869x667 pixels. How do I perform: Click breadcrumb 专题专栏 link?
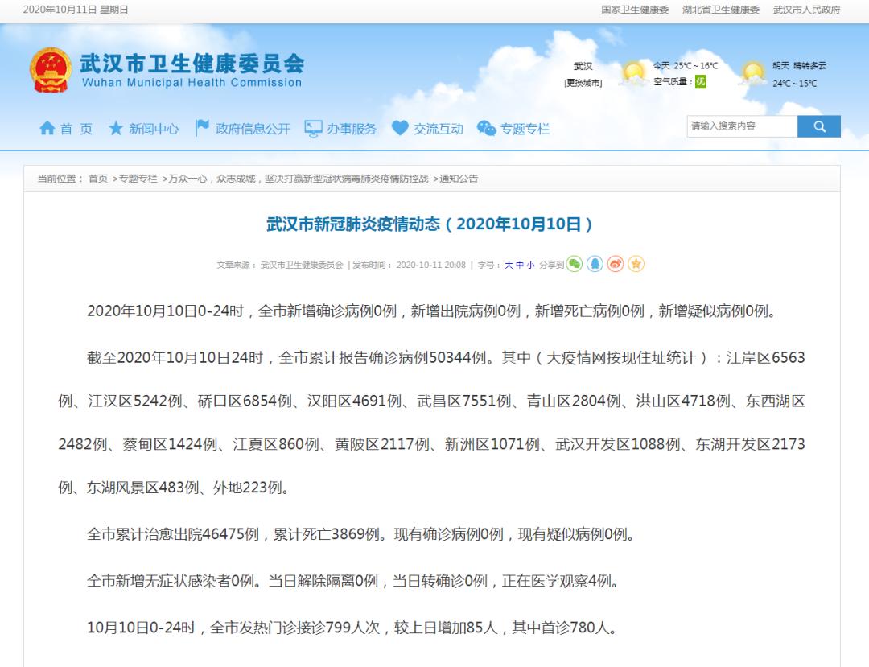pyautogui.click(x=138, y=179)
